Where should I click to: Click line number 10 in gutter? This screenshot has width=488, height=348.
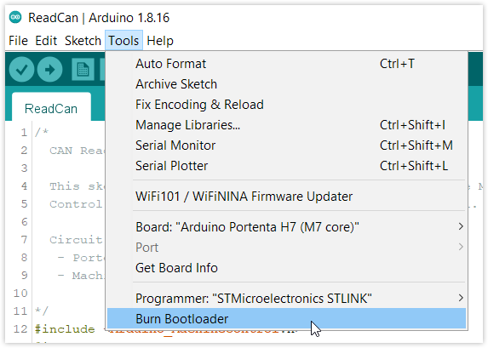(x=20, y=294)
